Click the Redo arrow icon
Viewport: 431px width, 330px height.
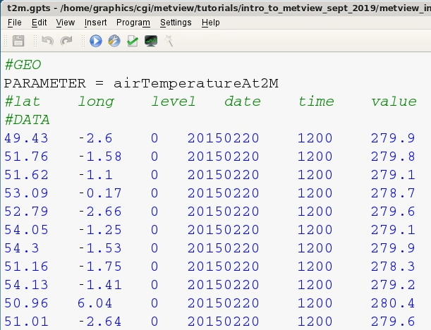click(66, 41)
